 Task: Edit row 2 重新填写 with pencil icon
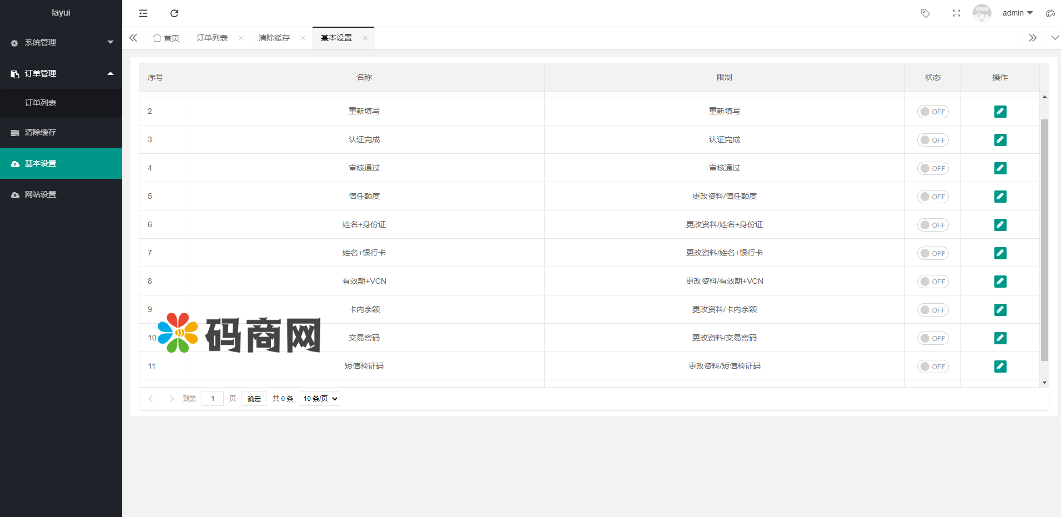pyautogui.click(x=1000, y=112)
